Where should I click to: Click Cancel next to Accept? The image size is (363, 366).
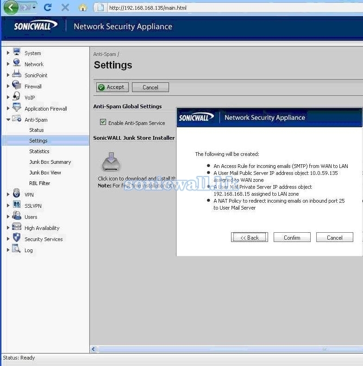pos(150,87)
